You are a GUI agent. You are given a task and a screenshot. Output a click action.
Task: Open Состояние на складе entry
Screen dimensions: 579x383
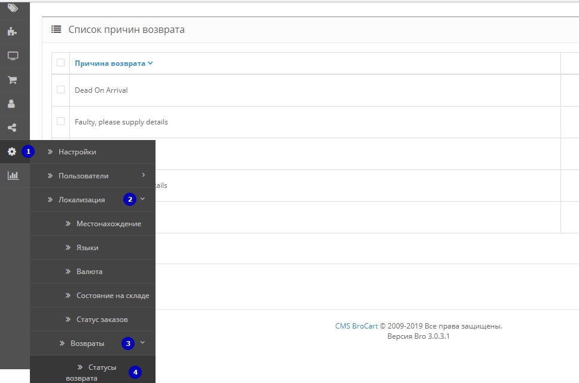coord(92,296)
